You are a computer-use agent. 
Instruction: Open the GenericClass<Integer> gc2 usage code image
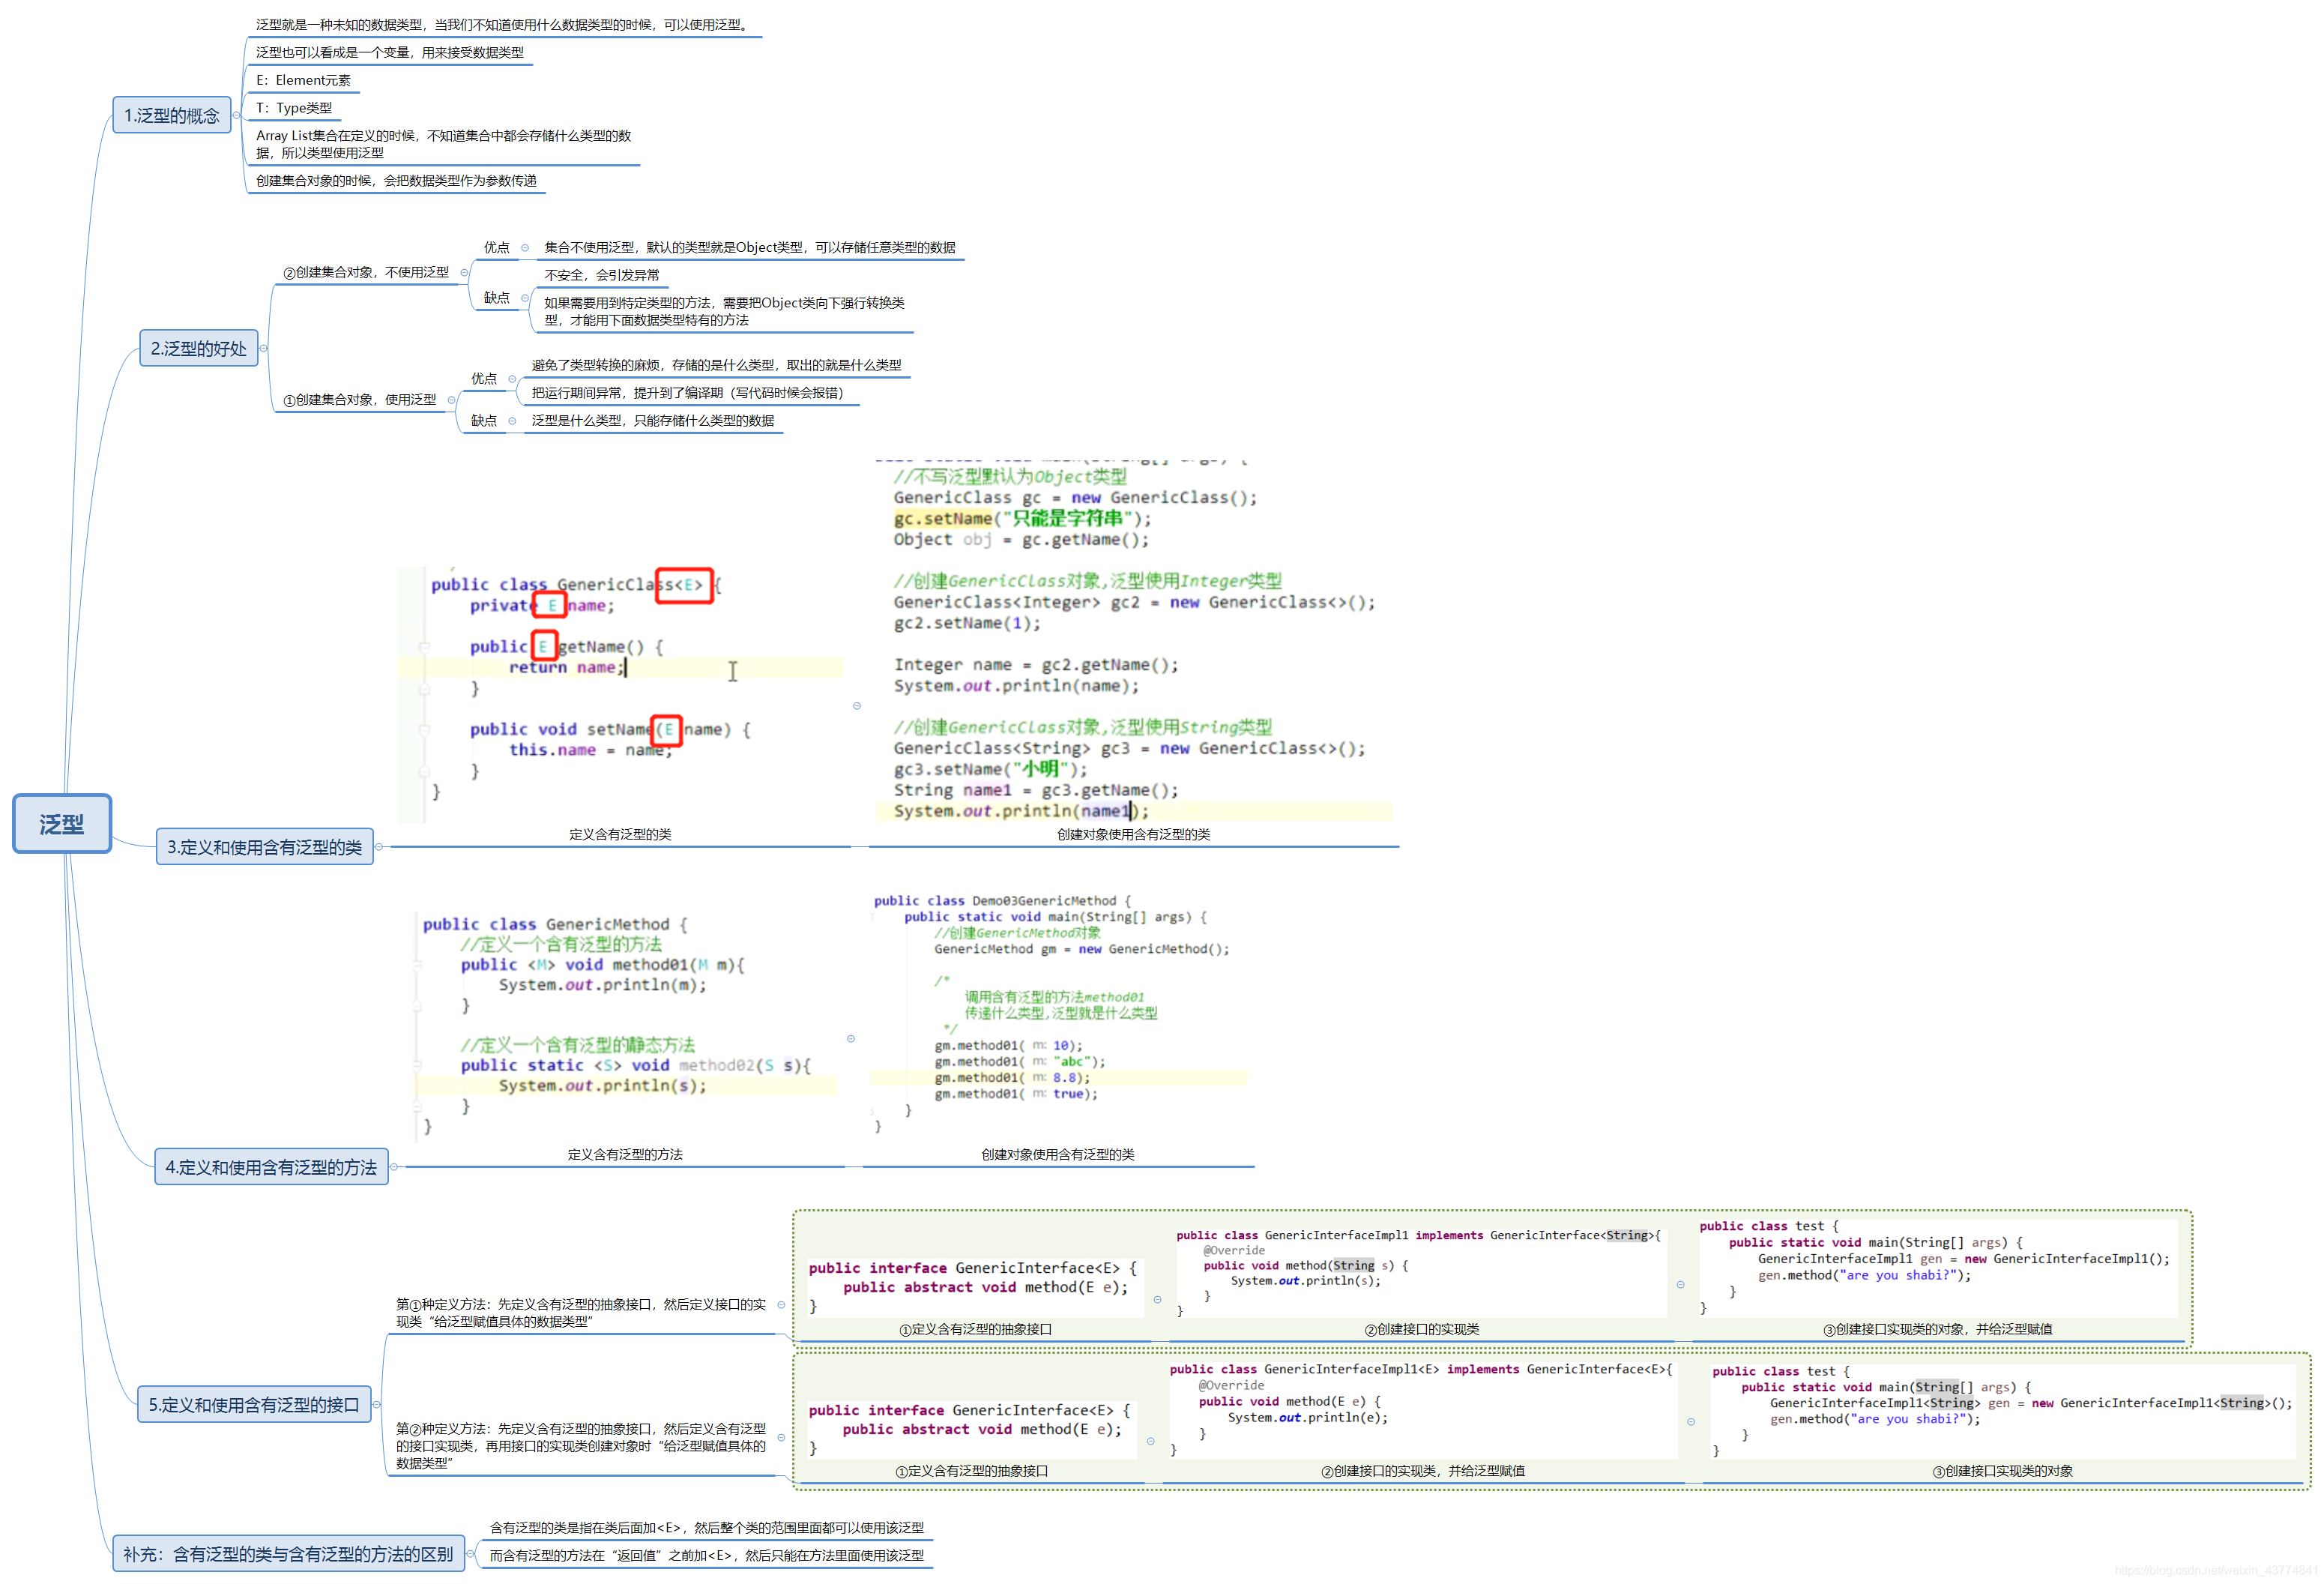point(1134,640)
